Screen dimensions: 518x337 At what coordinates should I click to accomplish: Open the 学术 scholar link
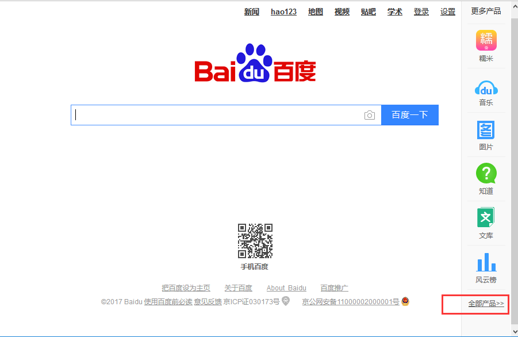tap(395, 12)
